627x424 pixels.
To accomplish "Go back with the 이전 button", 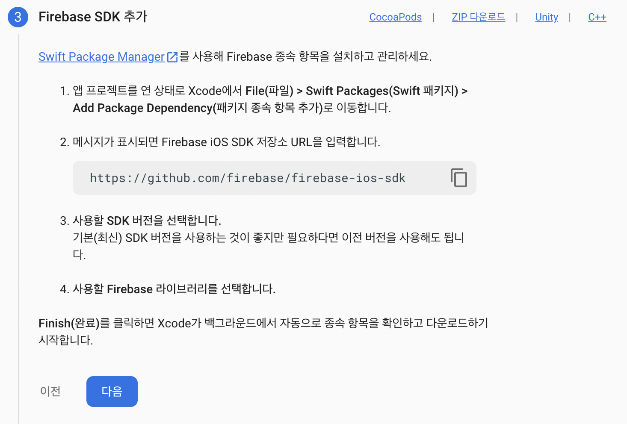I will click(x=50, y=391).
